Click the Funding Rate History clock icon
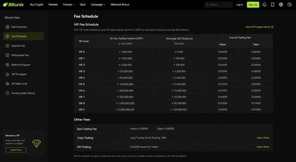Viewport: 296px width, 162px height. [7, 93]
